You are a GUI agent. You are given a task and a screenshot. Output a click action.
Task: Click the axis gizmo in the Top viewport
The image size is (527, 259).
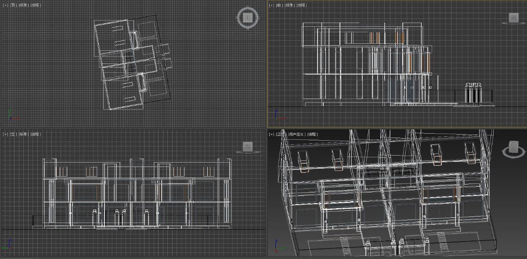tap(12, 115)
